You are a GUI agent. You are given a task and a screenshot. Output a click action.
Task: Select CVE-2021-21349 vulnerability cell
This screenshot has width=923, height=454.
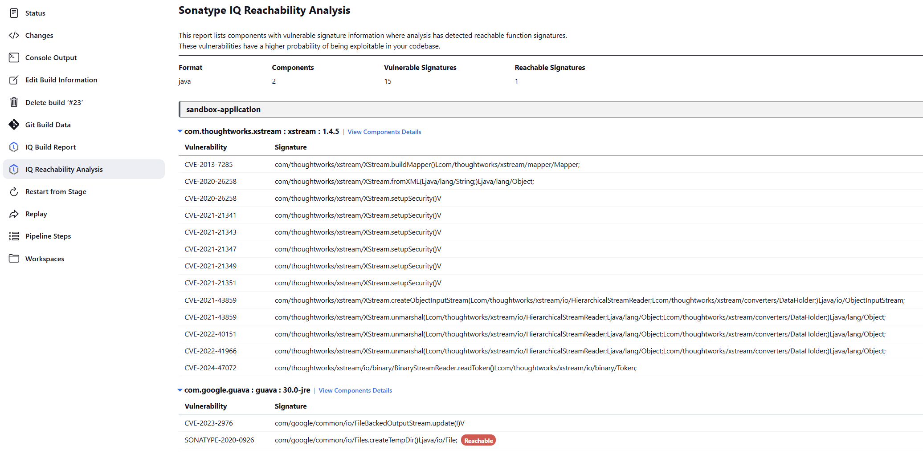(210, 266)
